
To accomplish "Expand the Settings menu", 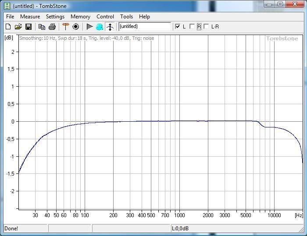I will (55, 17).
